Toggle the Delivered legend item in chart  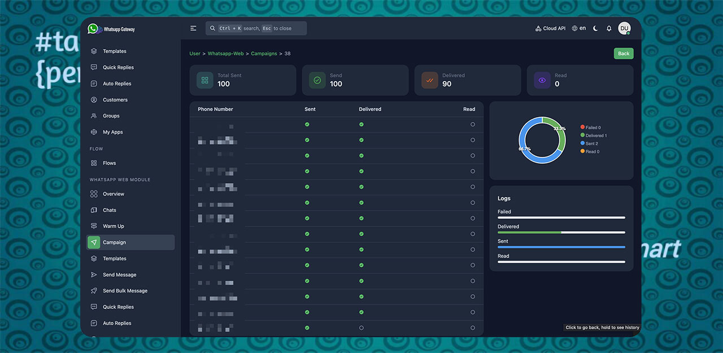click(595, 136)
